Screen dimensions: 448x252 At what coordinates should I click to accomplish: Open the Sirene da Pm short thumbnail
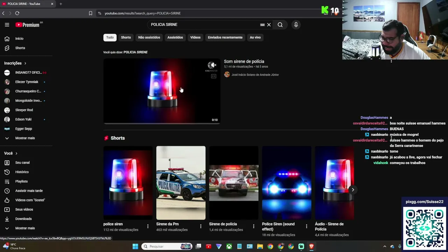(x=181, y=183)
